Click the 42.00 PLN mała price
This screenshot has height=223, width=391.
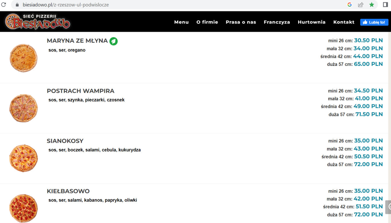(x=368, y=199)
